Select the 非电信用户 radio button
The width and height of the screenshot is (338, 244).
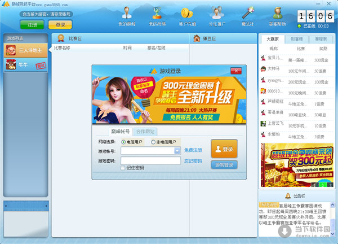tap(153, 142)
